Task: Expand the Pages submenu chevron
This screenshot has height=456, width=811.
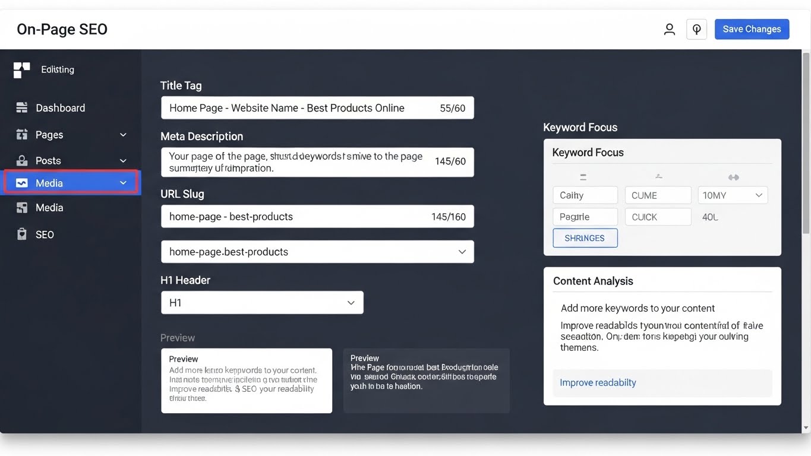Action: coord(123,135)
